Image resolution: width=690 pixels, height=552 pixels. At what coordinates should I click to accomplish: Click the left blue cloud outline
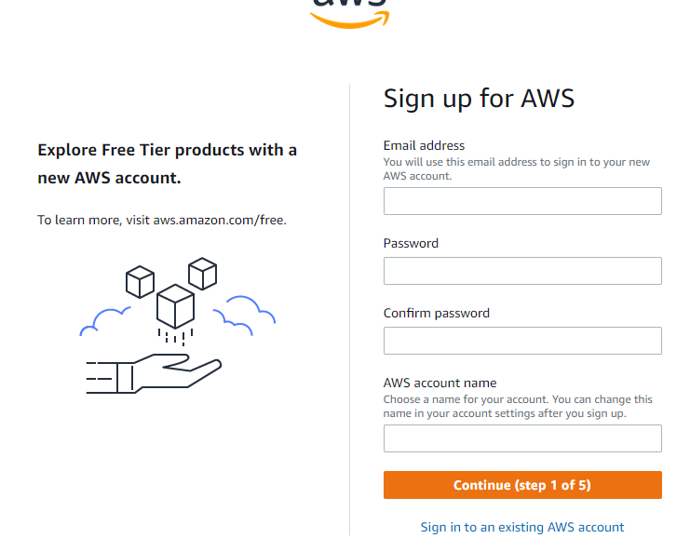104,321
